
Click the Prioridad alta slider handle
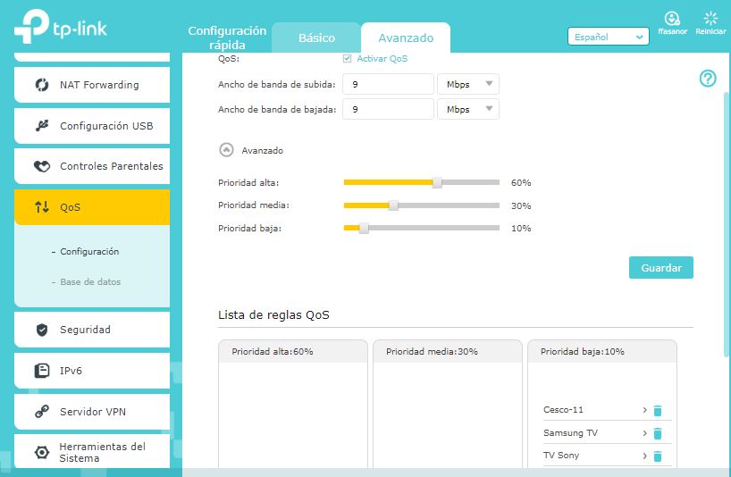click(x=437, y=182)
